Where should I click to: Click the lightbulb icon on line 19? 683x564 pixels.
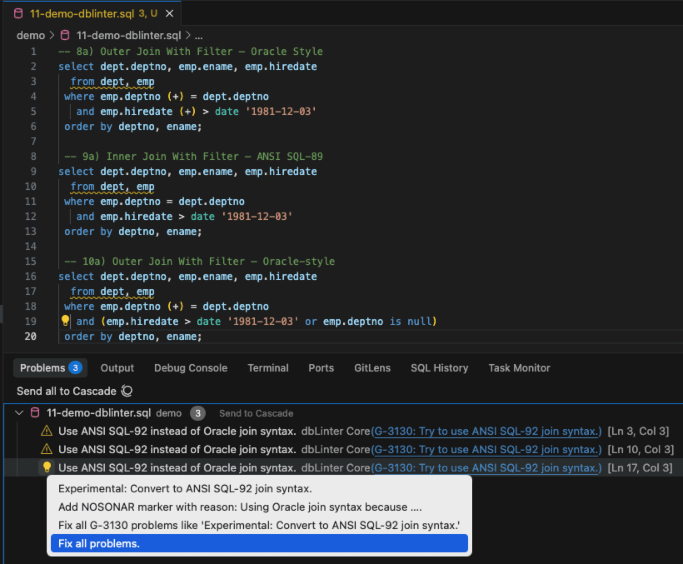click(65, 320)
